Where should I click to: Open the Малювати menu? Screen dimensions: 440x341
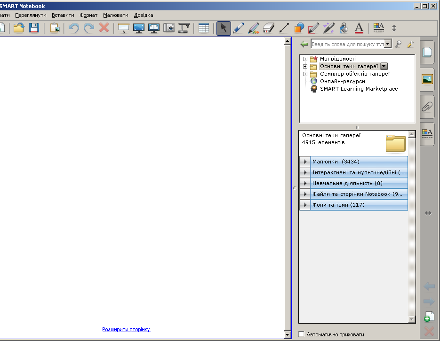click(116, 15)
